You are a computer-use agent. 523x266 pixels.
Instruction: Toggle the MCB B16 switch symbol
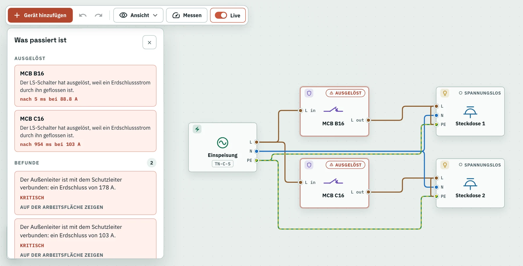pyautogui.click(x=333, y=110)
